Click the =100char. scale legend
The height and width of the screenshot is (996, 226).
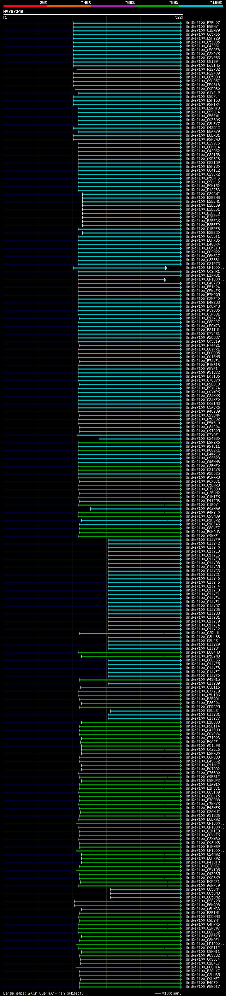click(168, 993)
